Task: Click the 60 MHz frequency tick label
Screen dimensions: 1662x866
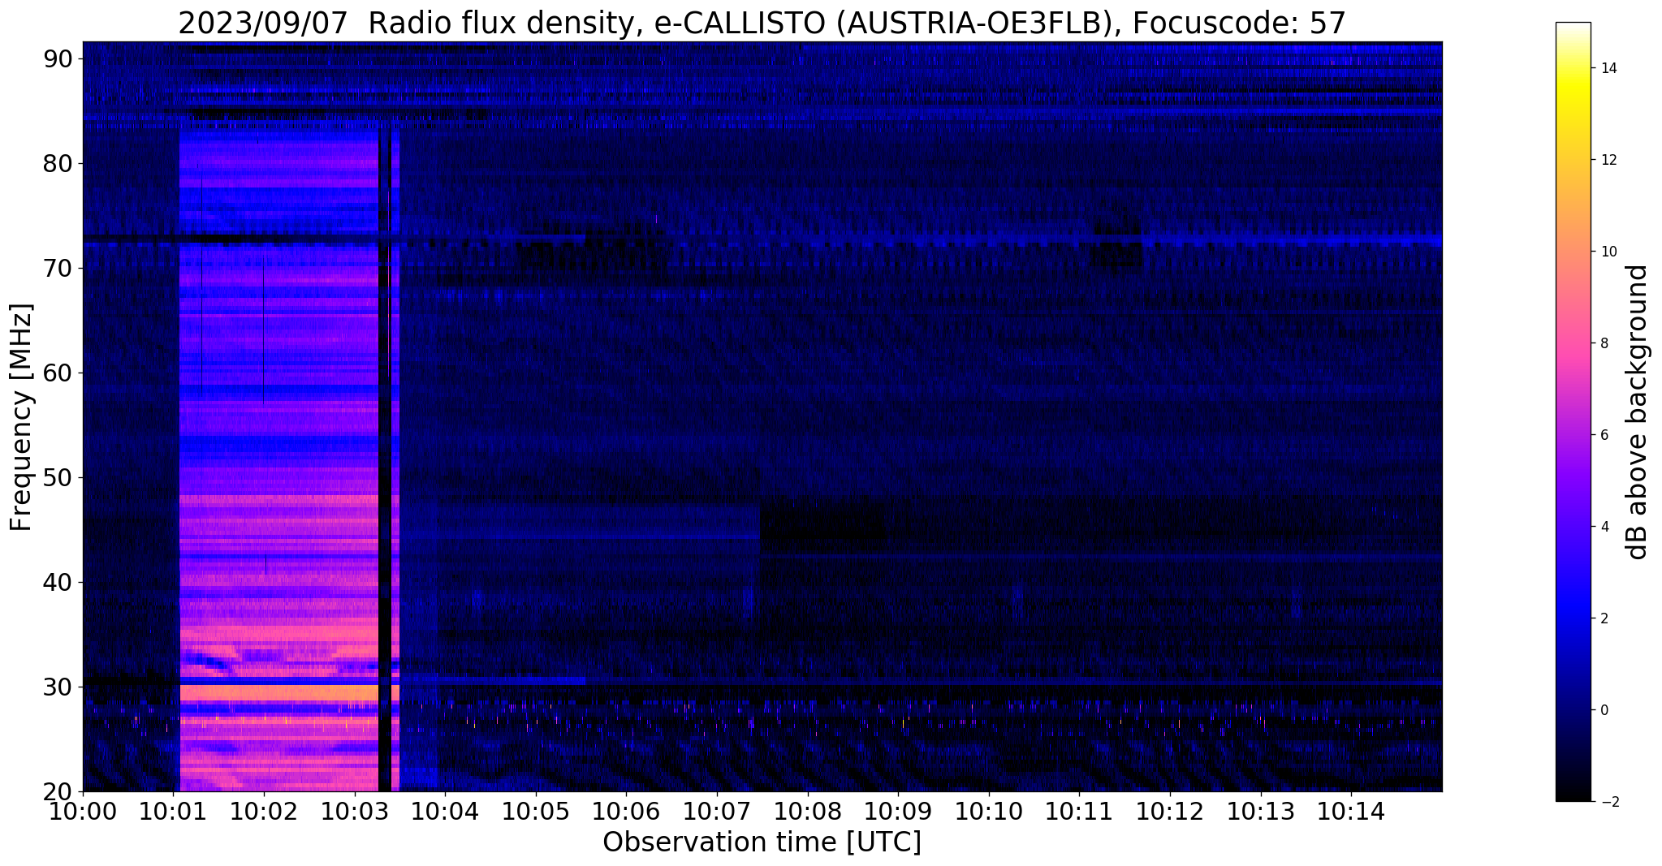Action: tap(59, 373)
